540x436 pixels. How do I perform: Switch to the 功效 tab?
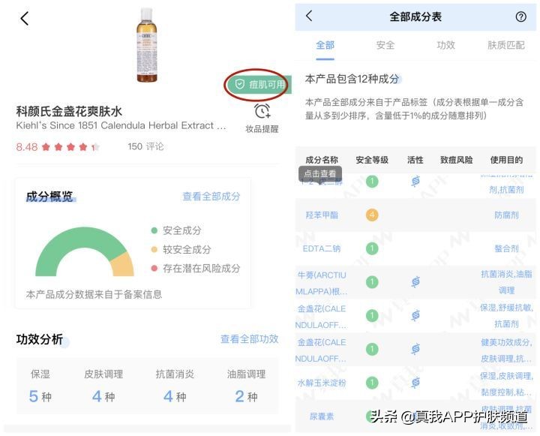click(446, 45)
